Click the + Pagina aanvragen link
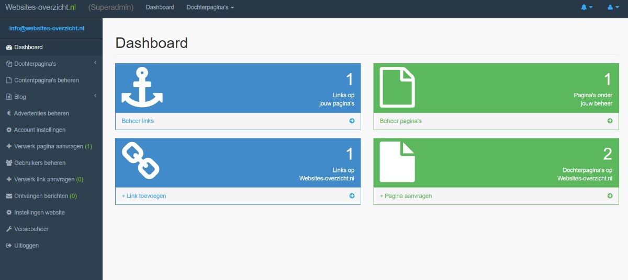This screenshot has height=280, width=628. 406,196
